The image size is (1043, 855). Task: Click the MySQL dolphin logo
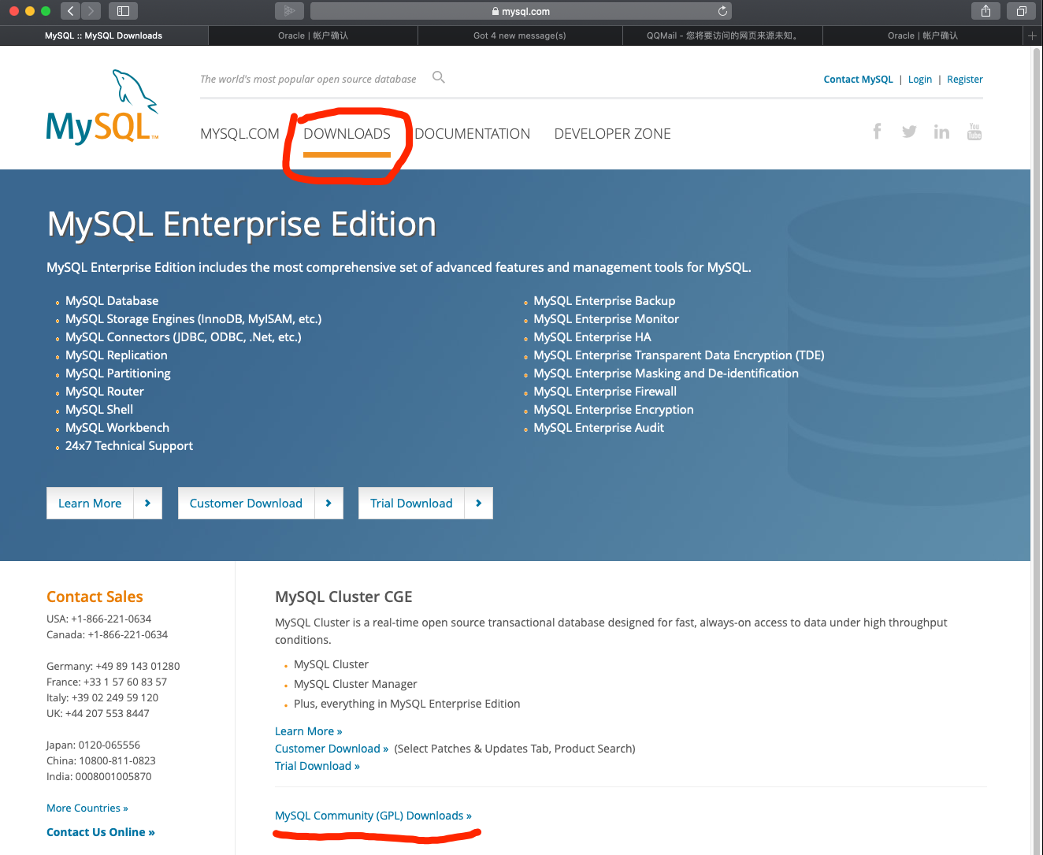pos(102,107)
